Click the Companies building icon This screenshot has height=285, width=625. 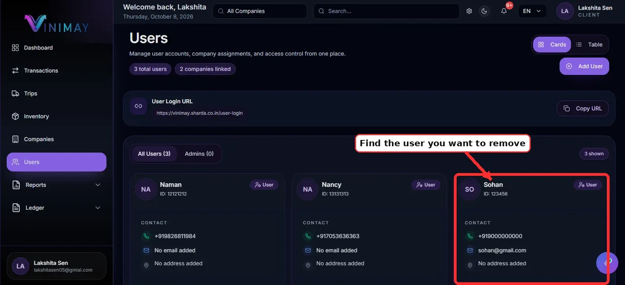(x=15, y=139)
